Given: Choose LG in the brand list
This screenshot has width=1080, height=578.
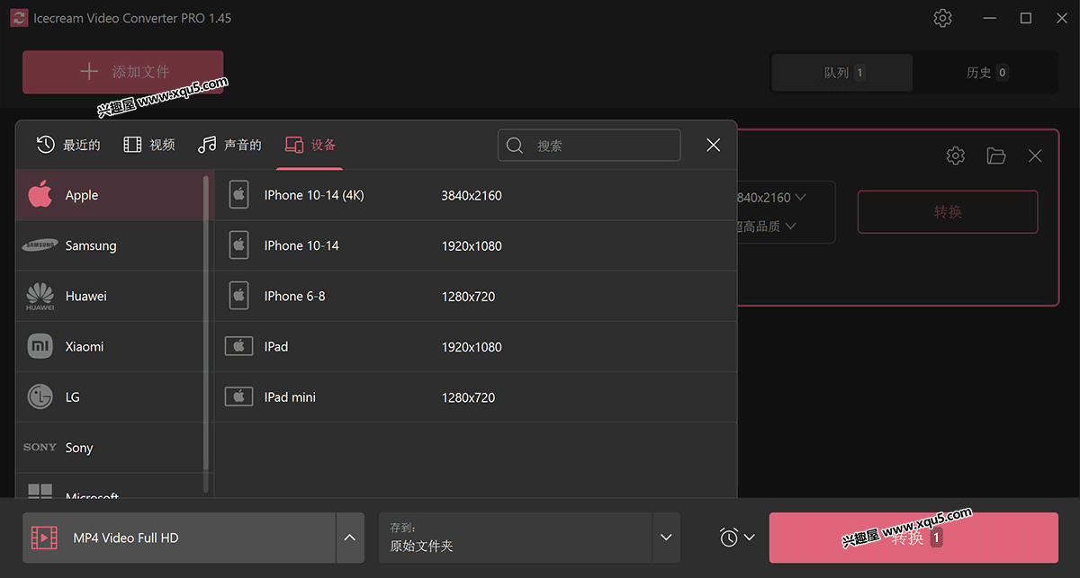Looking at the screenshot, I should [x=110, y=396].
